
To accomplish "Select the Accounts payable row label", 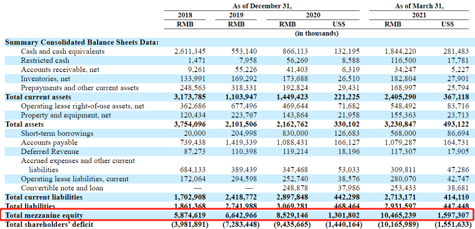I will (x=49, y=142).
